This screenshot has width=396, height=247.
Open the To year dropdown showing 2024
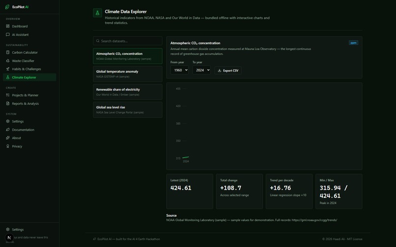[201, 70]
